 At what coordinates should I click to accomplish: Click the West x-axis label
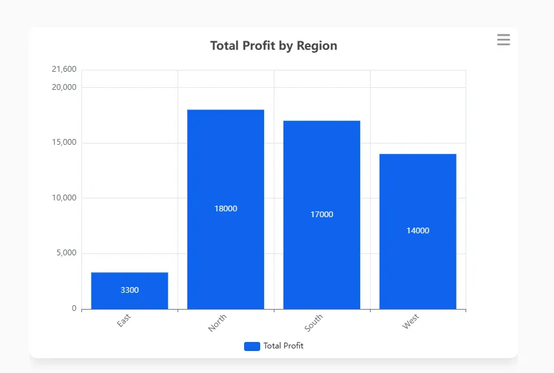coord(411,321)
